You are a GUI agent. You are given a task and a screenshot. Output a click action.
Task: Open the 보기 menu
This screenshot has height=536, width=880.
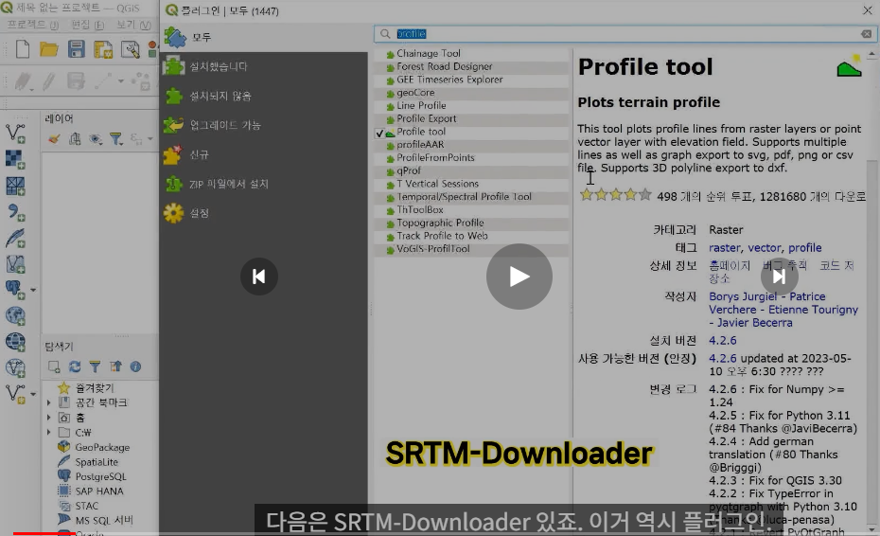click(133, 25)
